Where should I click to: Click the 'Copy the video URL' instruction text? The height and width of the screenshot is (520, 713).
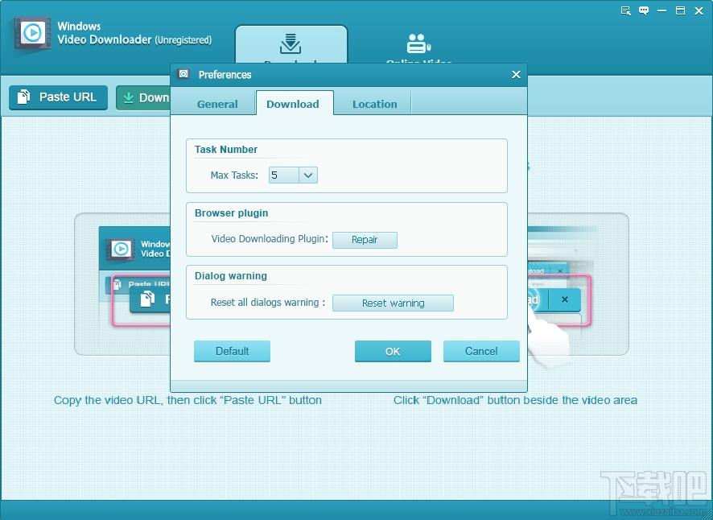pyautogui.click(x=188, y=400)
